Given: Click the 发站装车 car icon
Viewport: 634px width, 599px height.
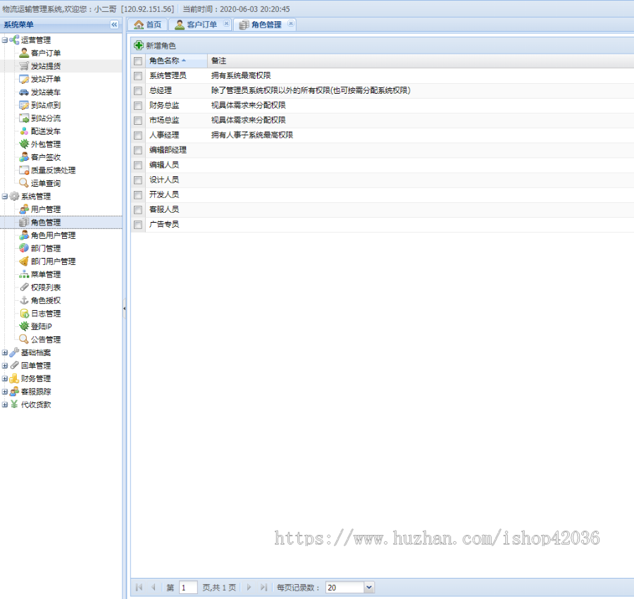Looking at the screenshot, I should coord(24,92).
